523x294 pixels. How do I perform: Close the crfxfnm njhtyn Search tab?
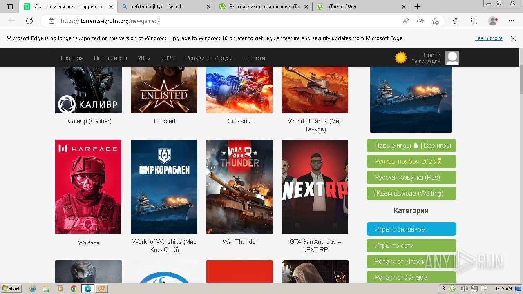[x=208, y=7]
